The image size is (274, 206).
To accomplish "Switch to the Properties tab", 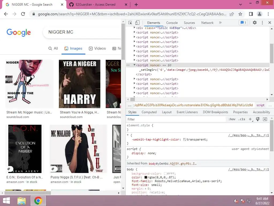I will coord(240,112).
